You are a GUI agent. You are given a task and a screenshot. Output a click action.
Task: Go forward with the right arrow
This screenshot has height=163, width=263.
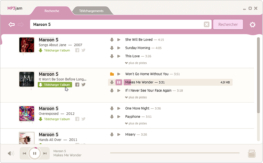(21, 24)
